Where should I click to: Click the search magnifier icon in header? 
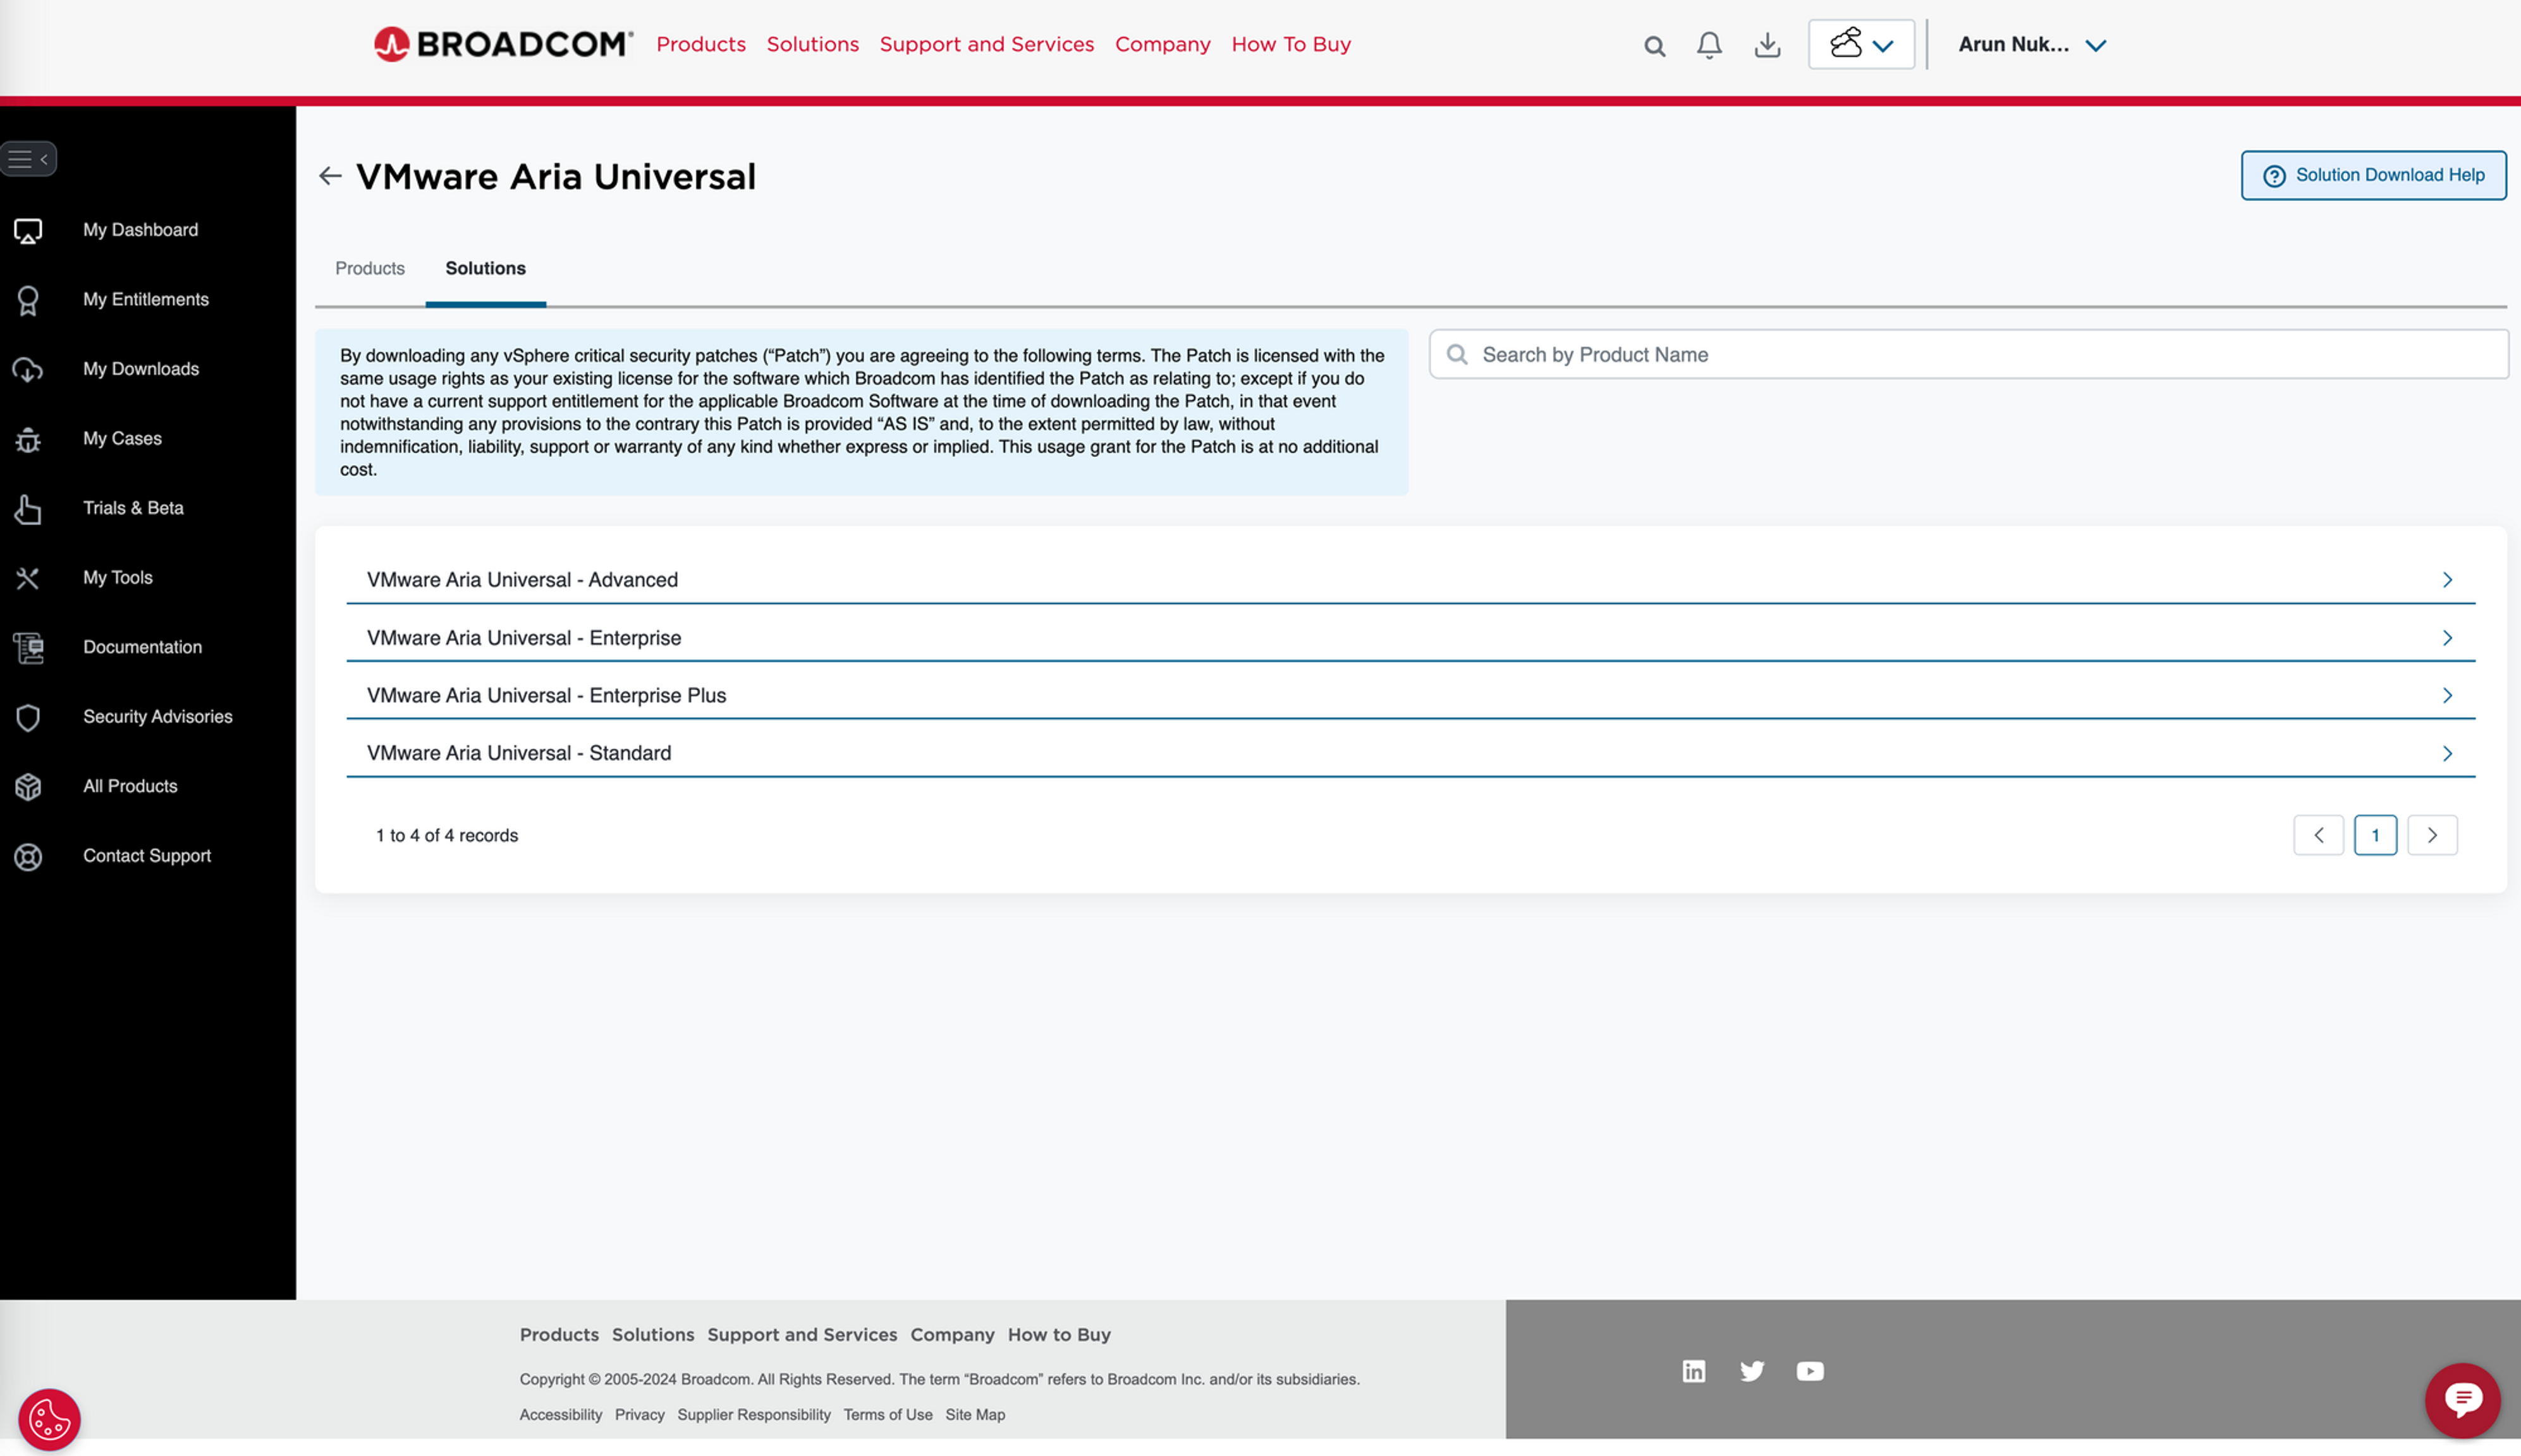tap(1654, 45)
